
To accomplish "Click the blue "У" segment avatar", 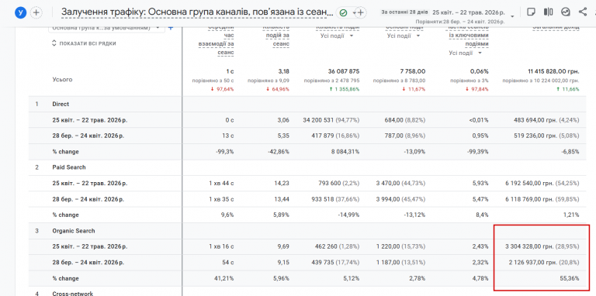I will click(x=20, y=12).
